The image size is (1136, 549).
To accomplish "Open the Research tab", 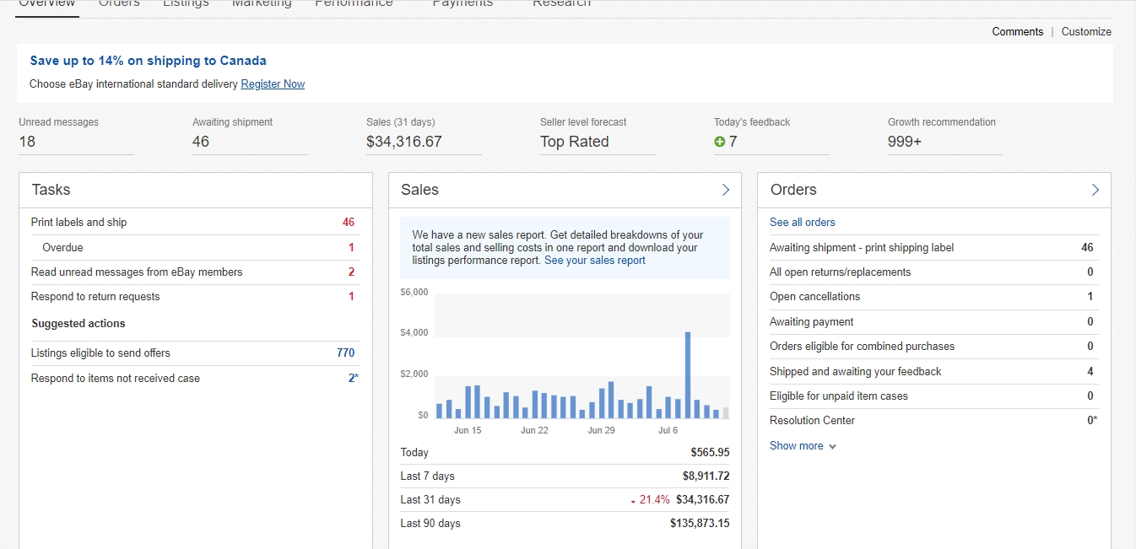I will 561,4.
